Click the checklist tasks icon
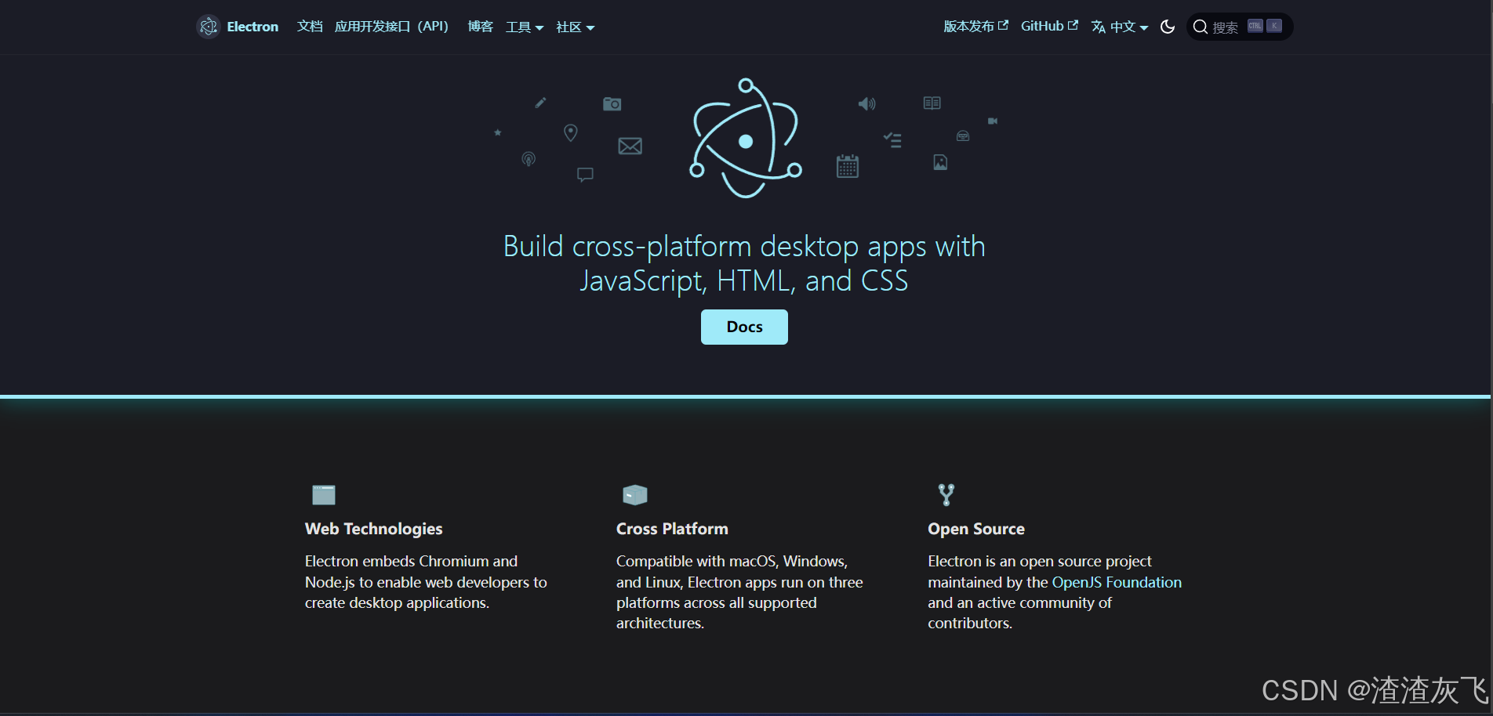 (x=892, y=140)
